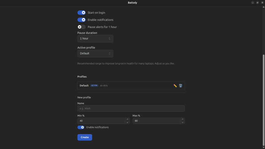Edit the Default profile with pencil icon
The height and width of the screenshot is (149, 265).
(175, 86)
